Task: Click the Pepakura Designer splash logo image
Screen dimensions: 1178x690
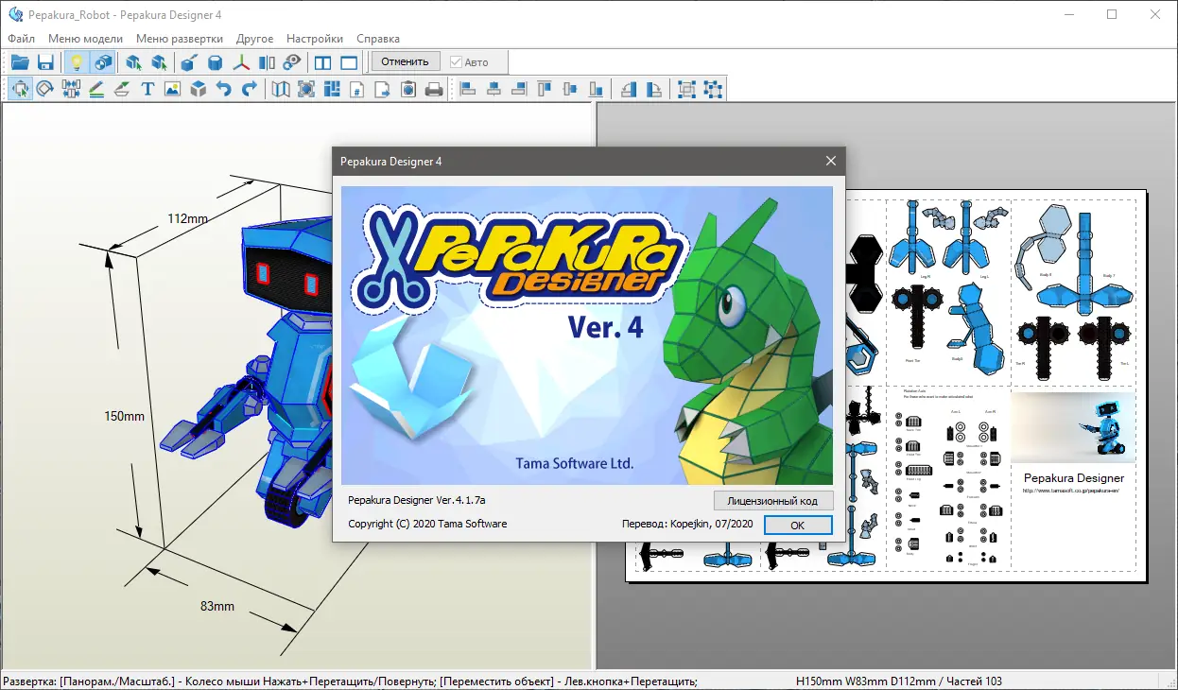Action: tap(587, 336)
